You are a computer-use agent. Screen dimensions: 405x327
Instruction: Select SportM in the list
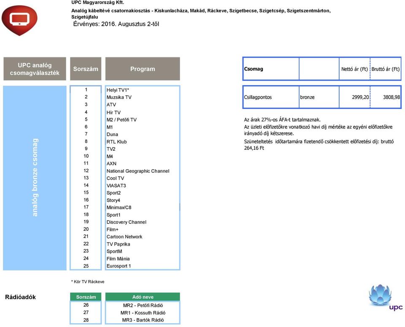114,251
